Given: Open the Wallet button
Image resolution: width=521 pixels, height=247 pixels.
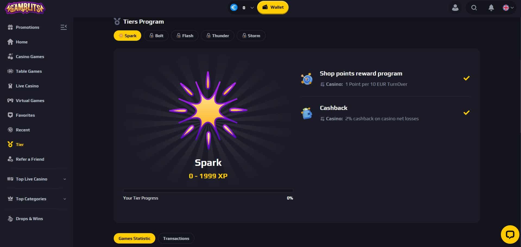Looking at the screenshot, I should [x=273, y=7].
